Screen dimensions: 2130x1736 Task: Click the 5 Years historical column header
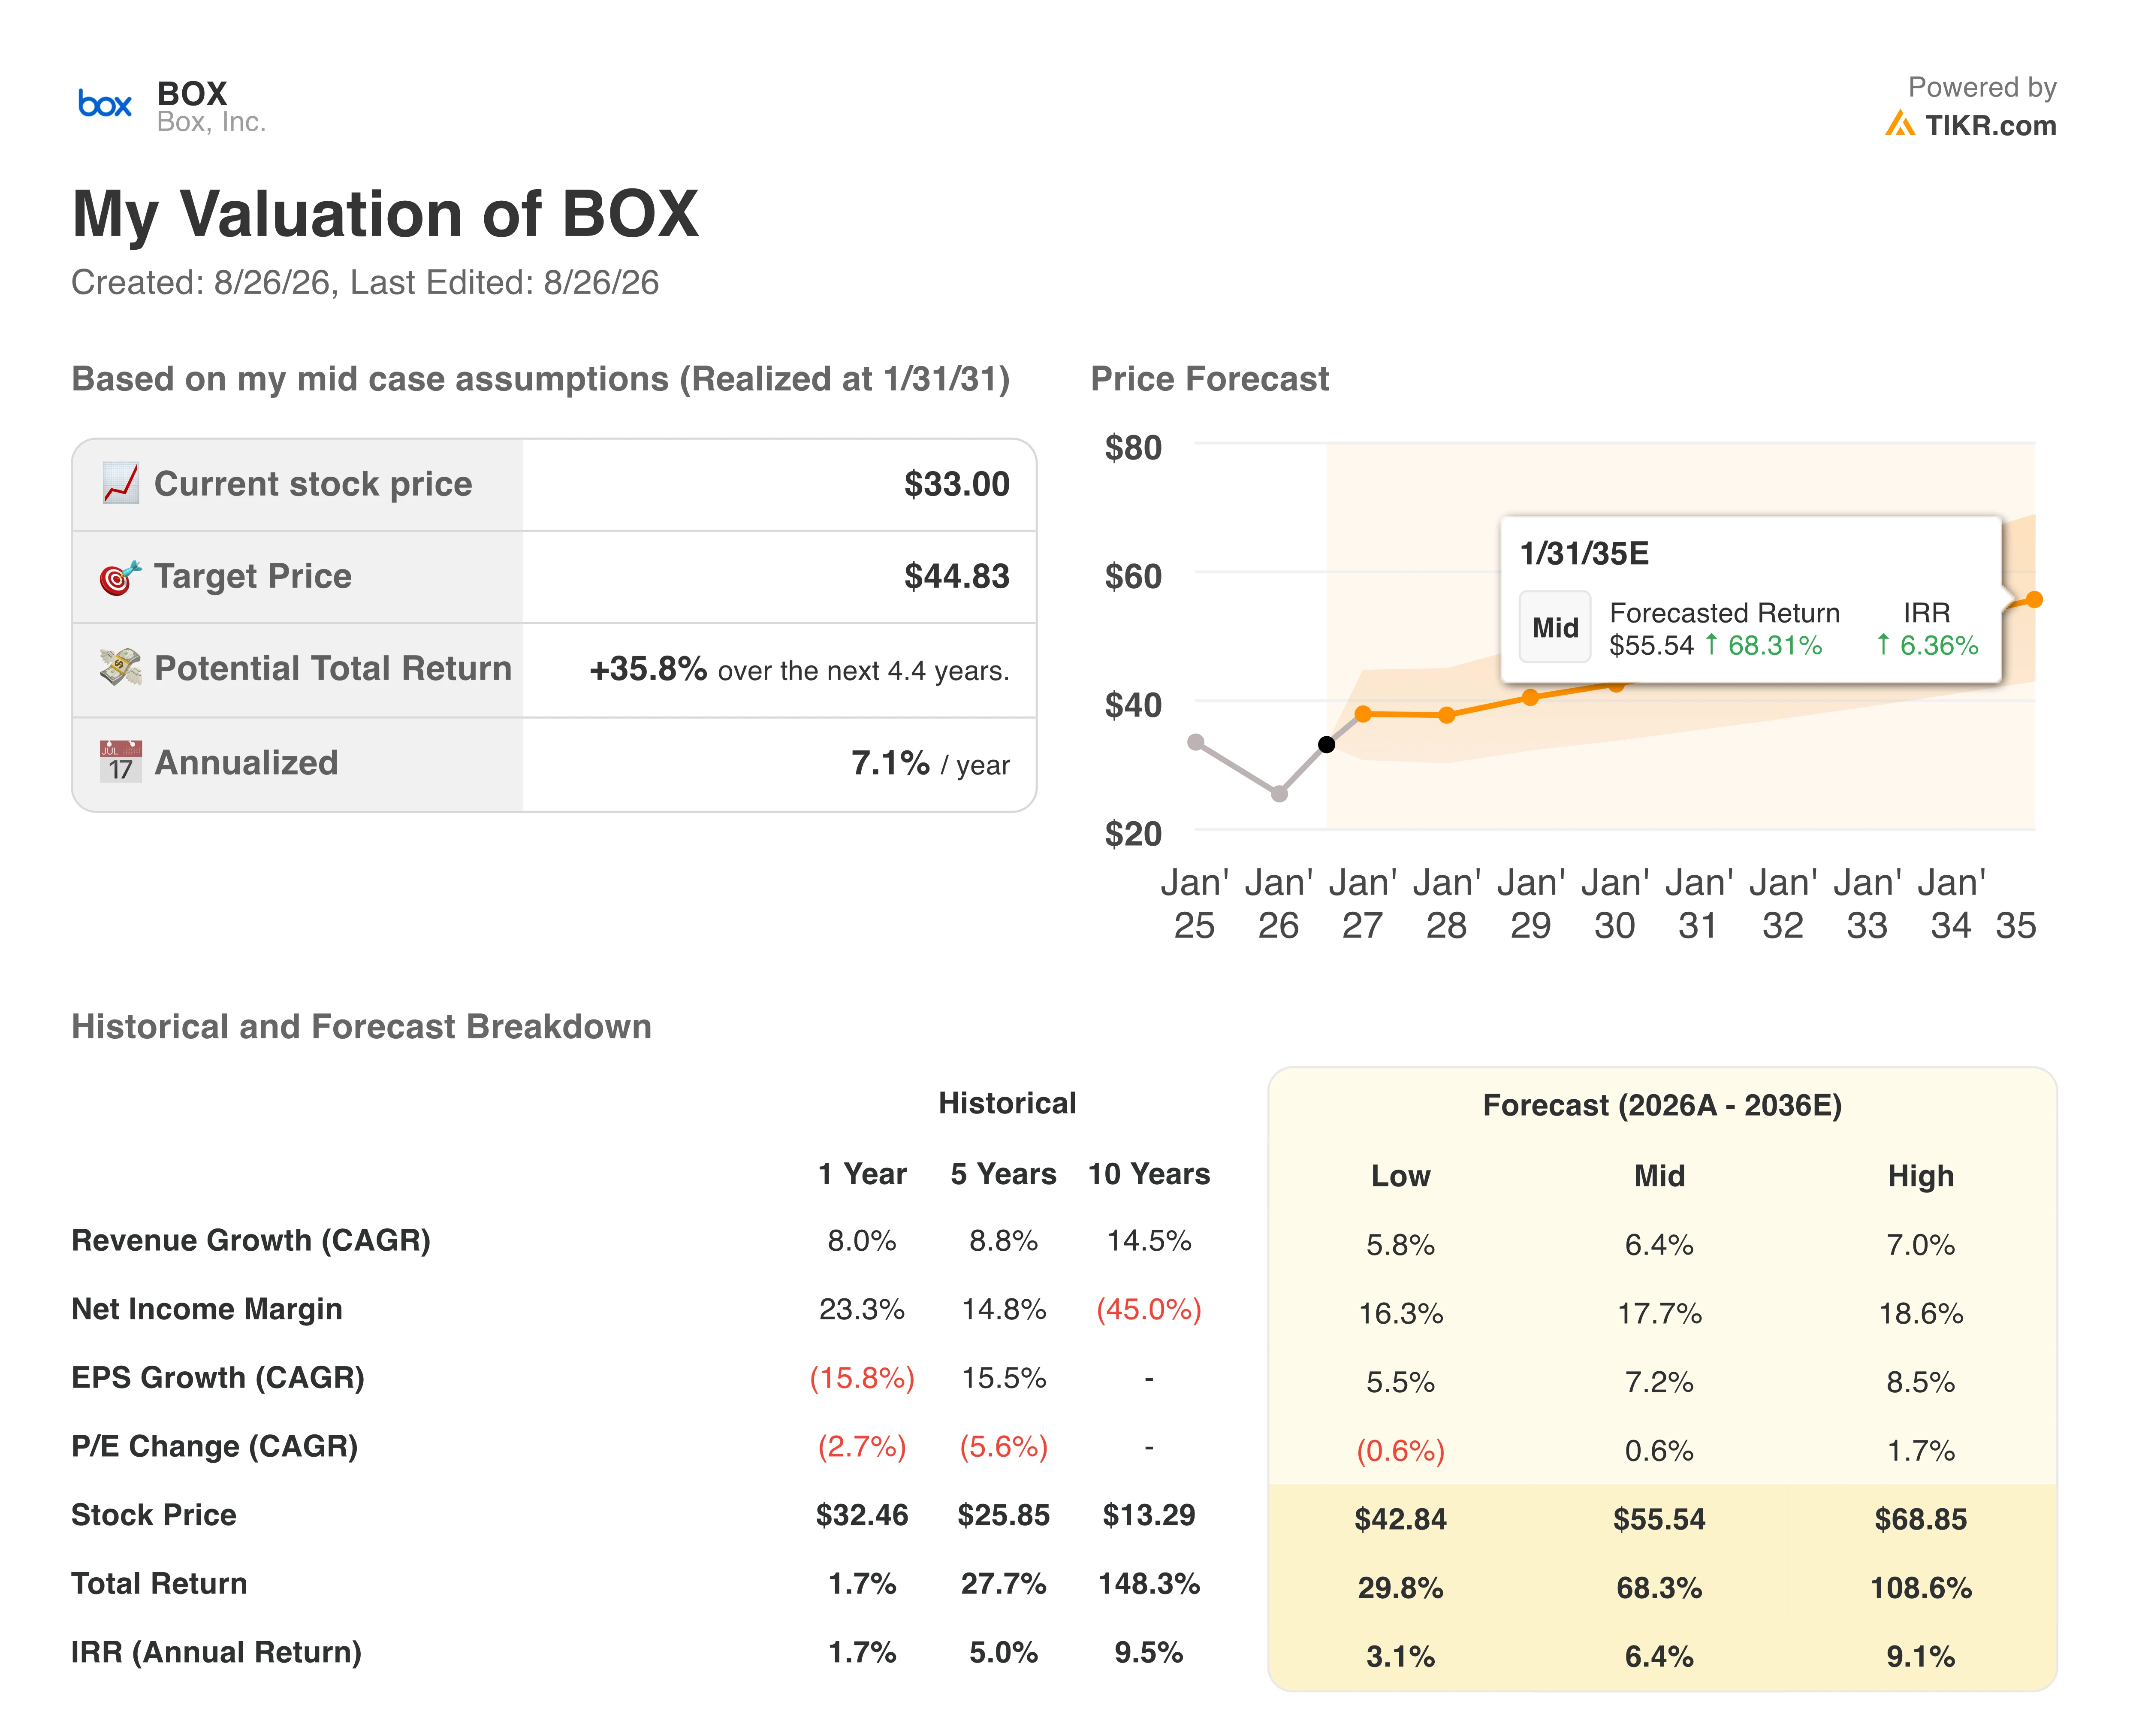(x=1004, y=1174)
